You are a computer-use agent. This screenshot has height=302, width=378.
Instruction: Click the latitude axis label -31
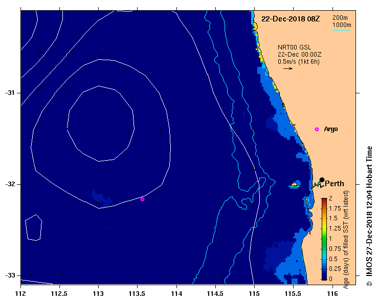10,93
